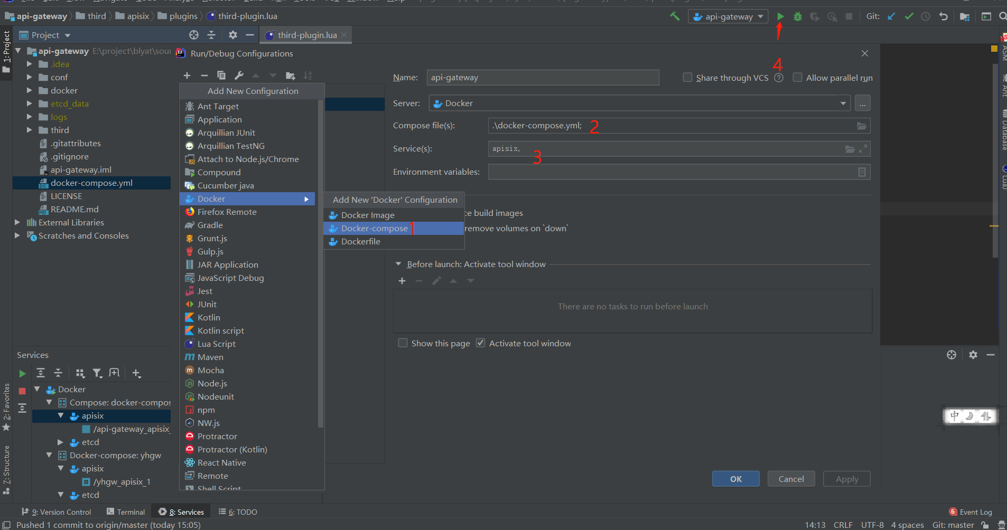Click the Build project hammer icon

[x=675, y=16]
